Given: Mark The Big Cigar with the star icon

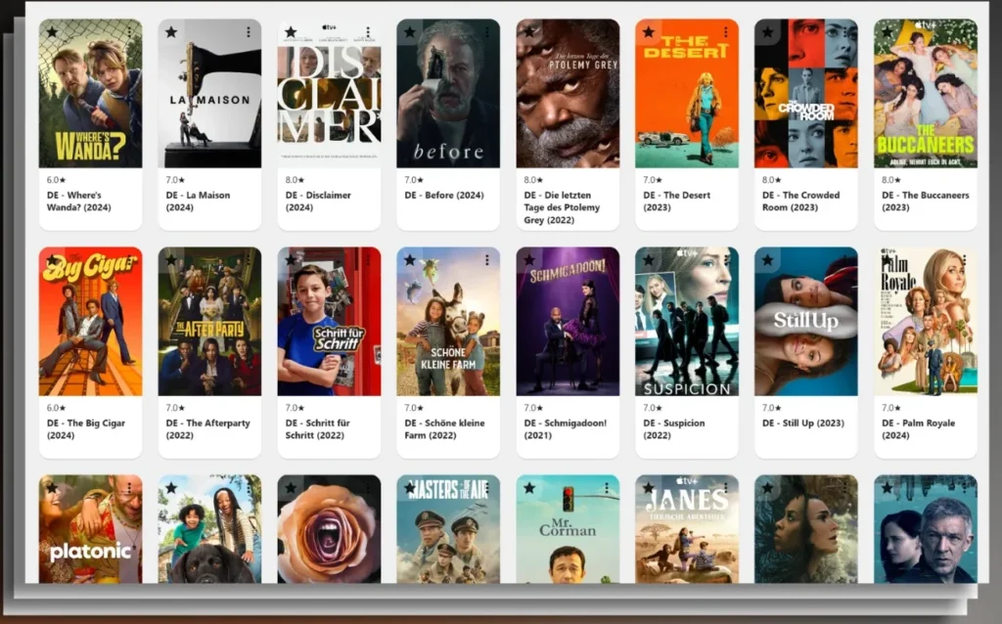Looking at the screenshot, I should click(52, 260).
